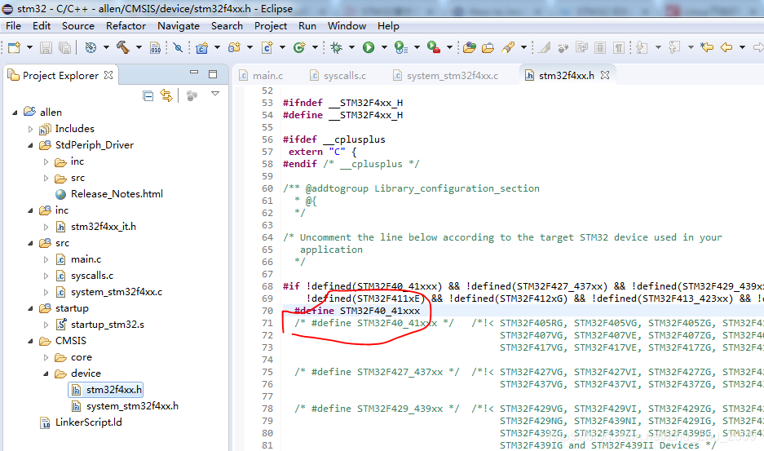Image resolution: width=764 pixels, height=451 pixels.
Task: Open the Navigate menu
Action: [179, 26]
